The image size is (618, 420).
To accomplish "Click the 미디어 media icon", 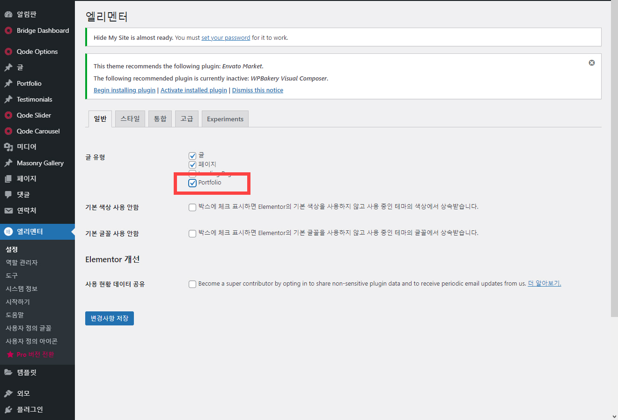I will pyautogui.click(x=8, y=147).
